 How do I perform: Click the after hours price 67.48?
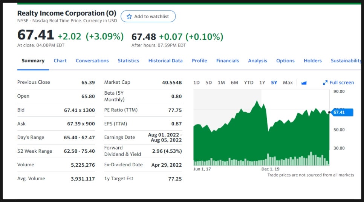point(144,37)
